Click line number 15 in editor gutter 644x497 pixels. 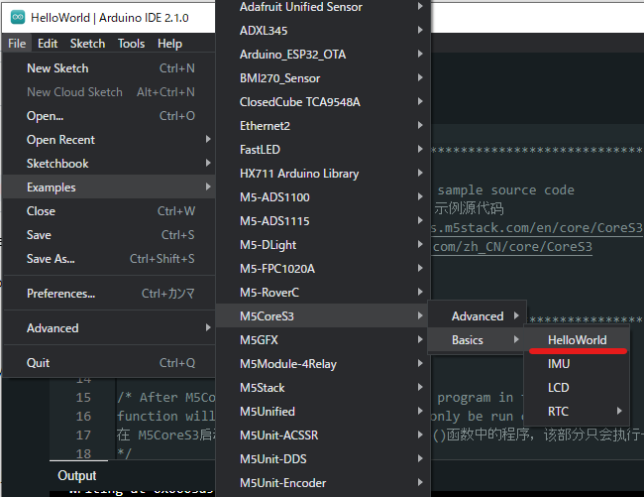83,397
